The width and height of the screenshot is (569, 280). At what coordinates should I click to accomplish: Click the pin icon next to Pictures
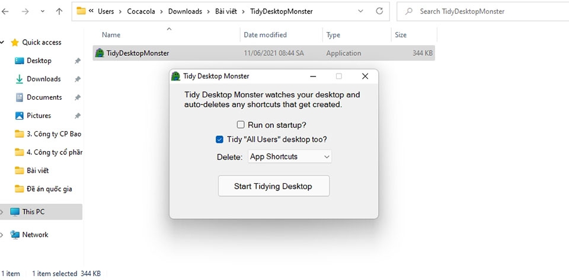(78, 116)
